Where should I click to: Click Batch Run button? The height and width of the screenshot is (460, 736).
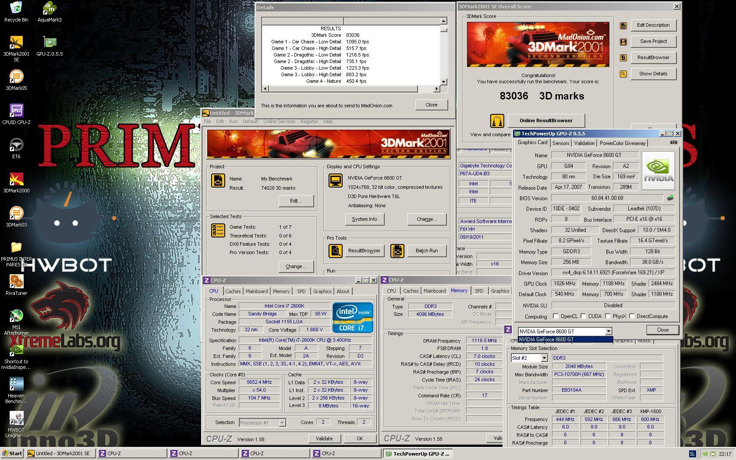427,251
